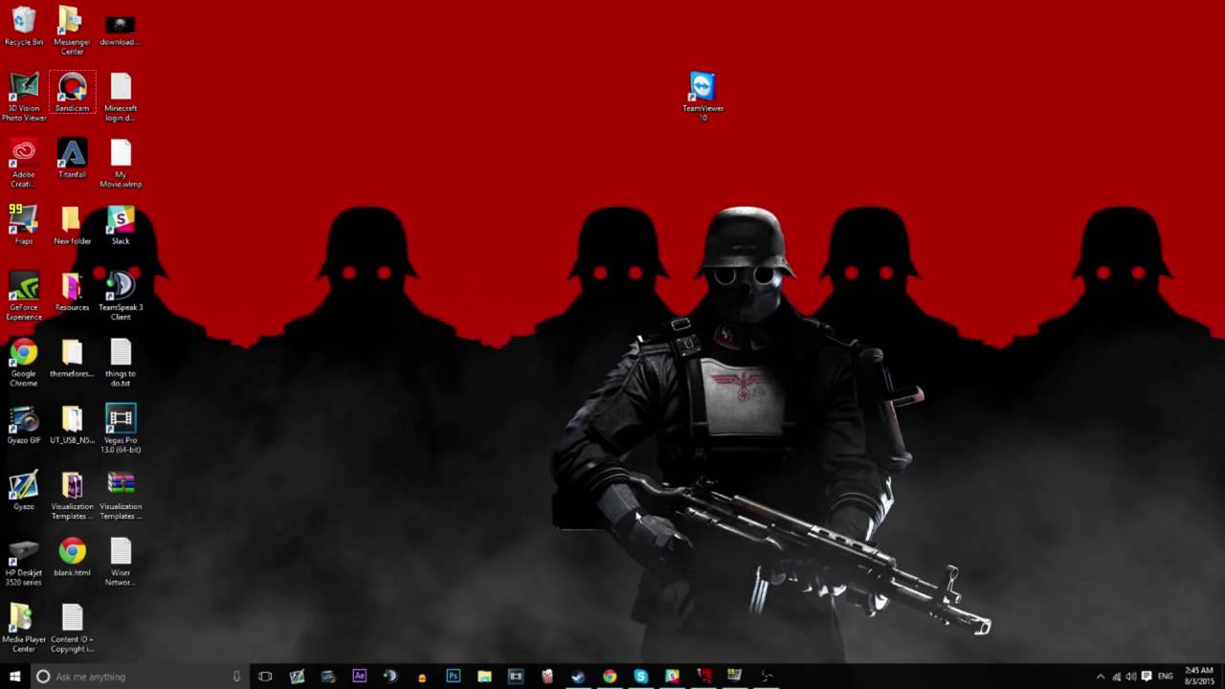
Task: Open the Windows Start menu
Action: (x=15, y=677)
